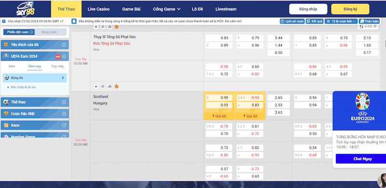Viewport: 386px width, 188px height.
Task: Click the Đăng ký button
Action: pos(350,9)
